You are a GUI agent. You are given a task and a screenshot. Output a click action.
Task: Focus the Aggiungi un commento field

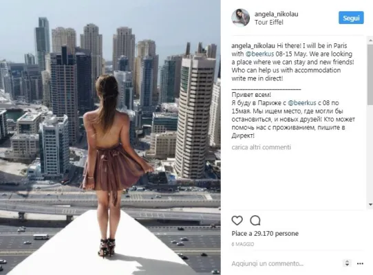pos(286,263)
